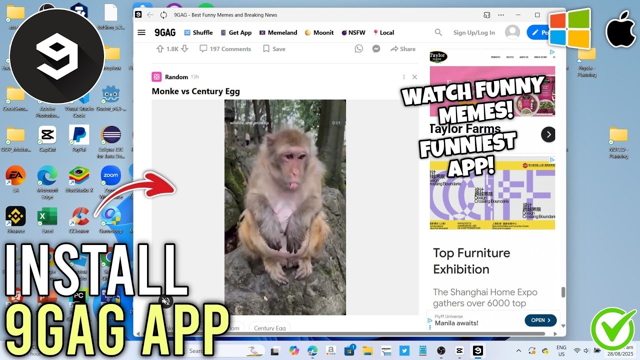
Task: Click the ad info icon on Taylor Farms
Action: coord(552,52)
